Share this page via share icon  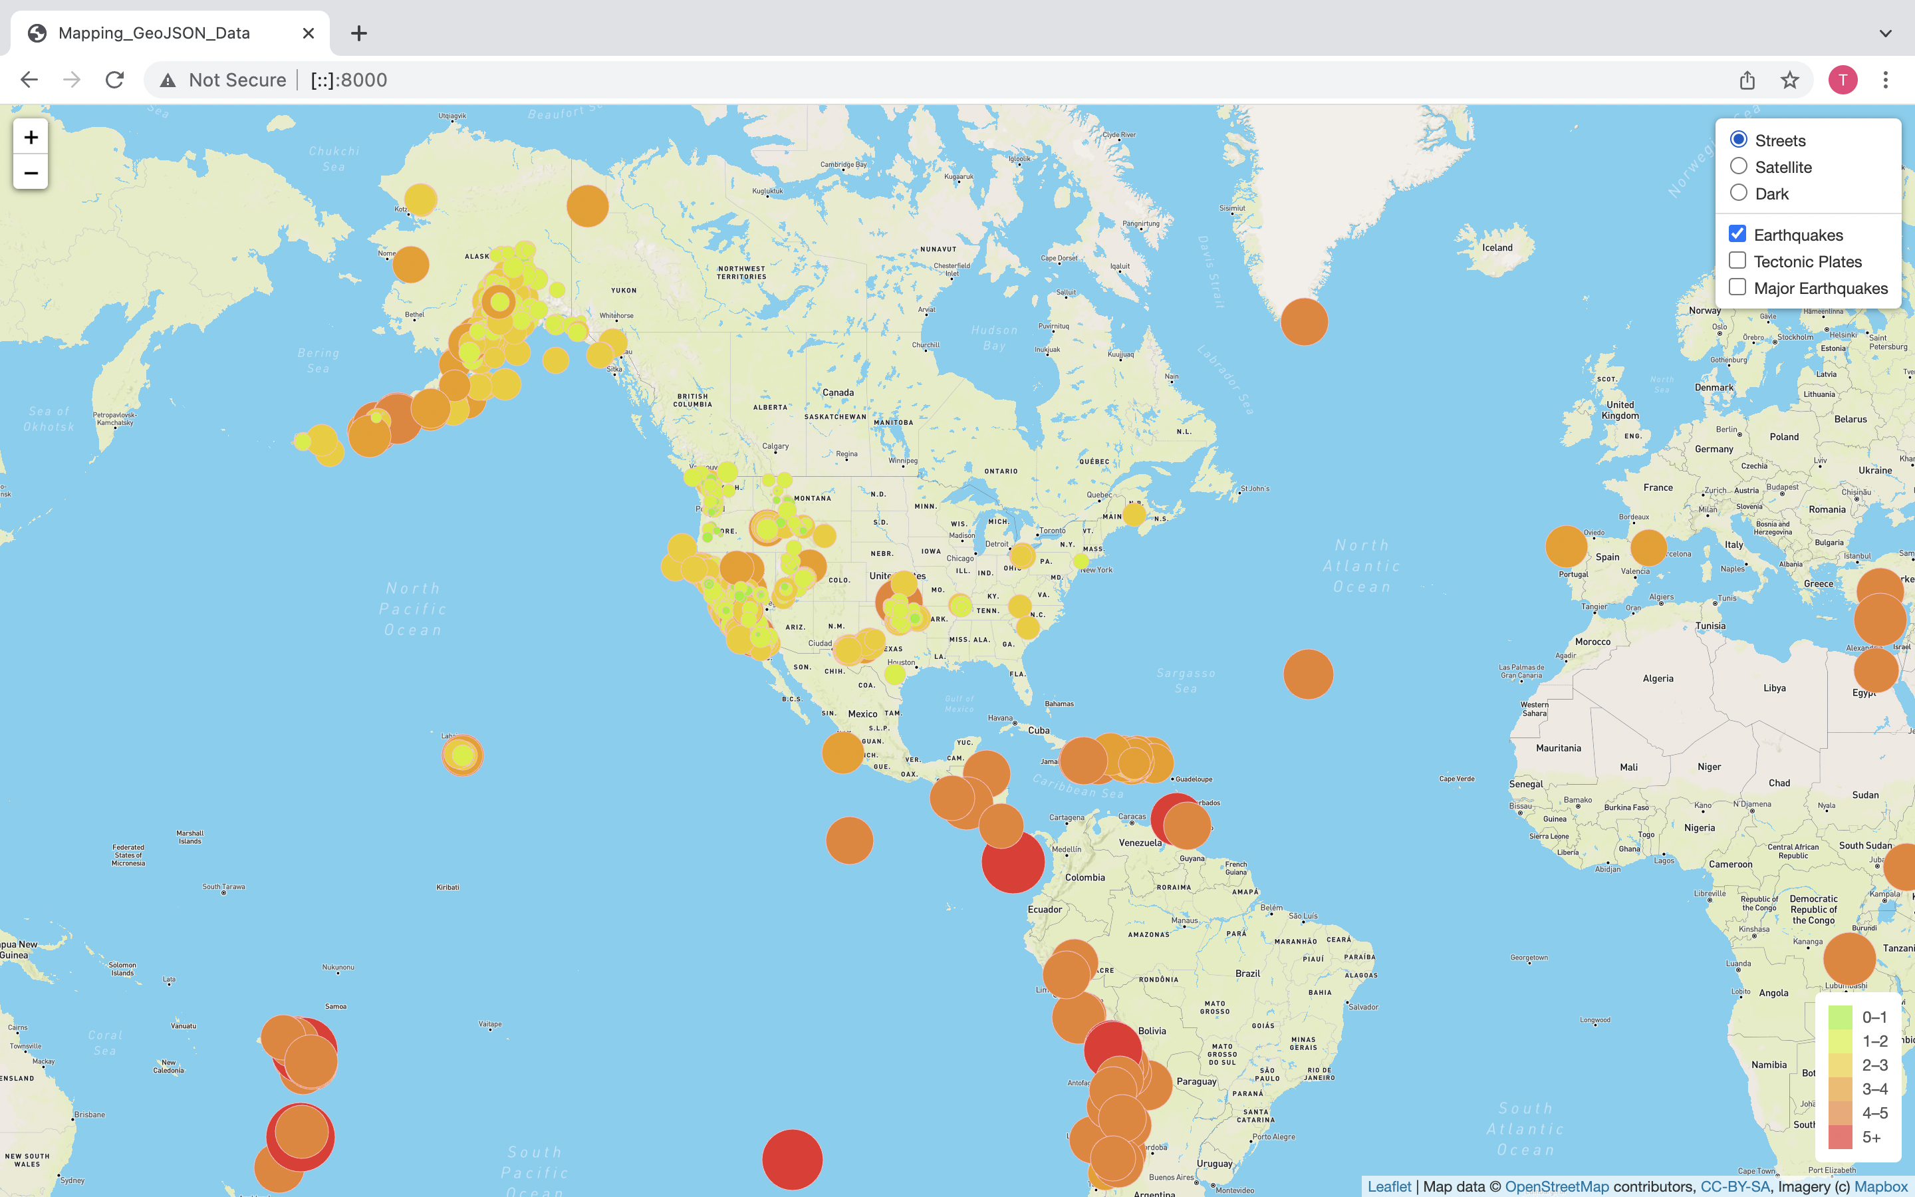1747,80
